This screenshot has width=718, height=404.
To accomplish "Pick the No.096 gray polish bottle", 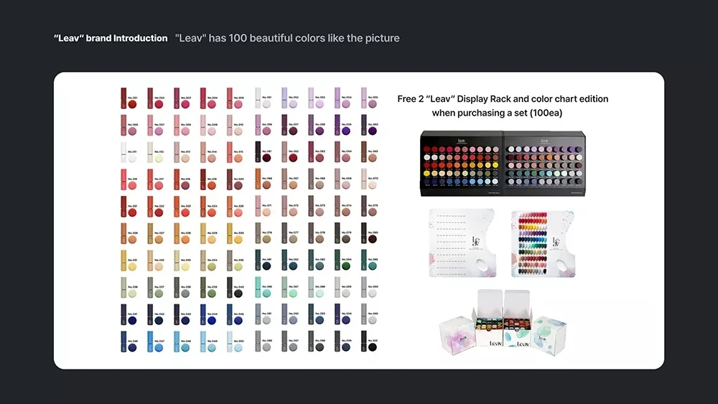I will tap(258, 342).
